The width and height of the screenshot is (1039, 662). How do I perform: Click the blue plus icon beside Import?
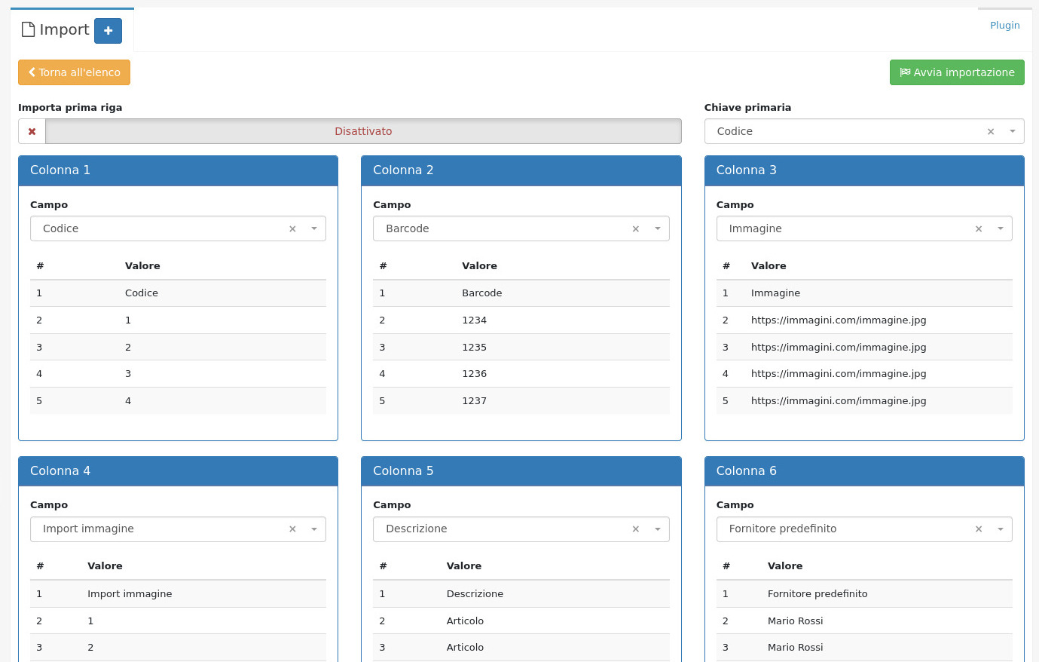point(108,31)
